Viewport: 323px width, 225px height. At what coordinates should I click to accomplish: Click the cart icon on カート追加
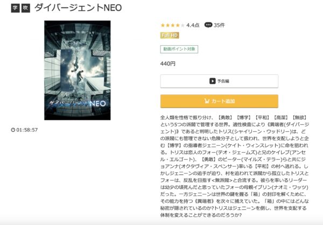[x=207, y=101]
